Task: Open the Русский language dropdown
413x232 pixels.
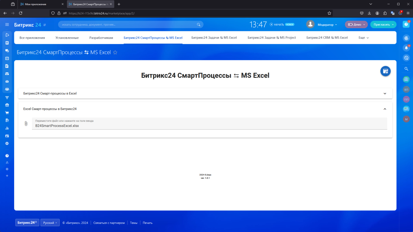Action: tap(50, 223)
